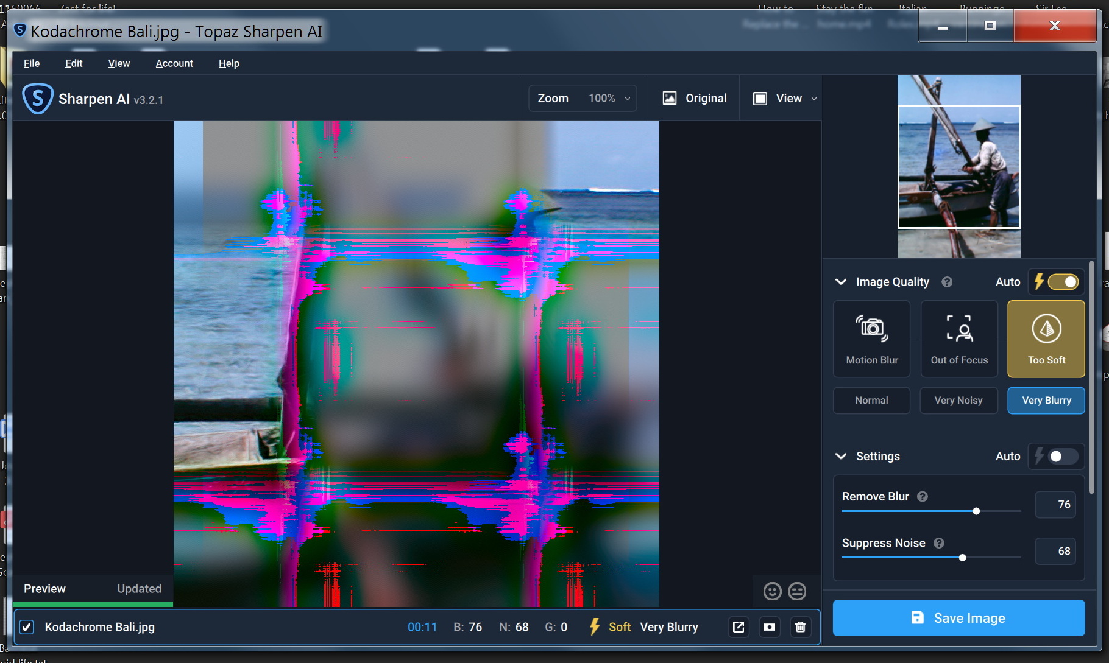Choose the Very Noisy option
The image size is (1109, 663).
958,401
